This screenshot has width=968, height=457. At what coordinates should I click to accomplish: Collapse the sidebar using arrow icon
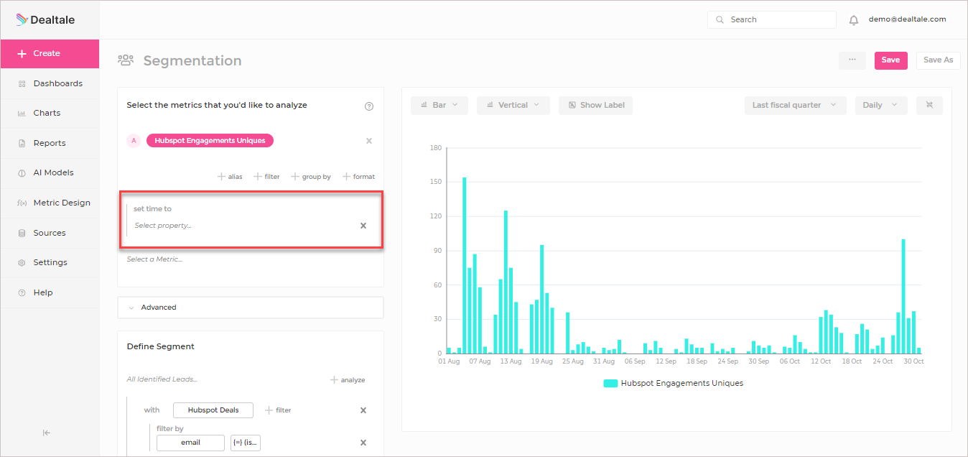pos(47,433)
